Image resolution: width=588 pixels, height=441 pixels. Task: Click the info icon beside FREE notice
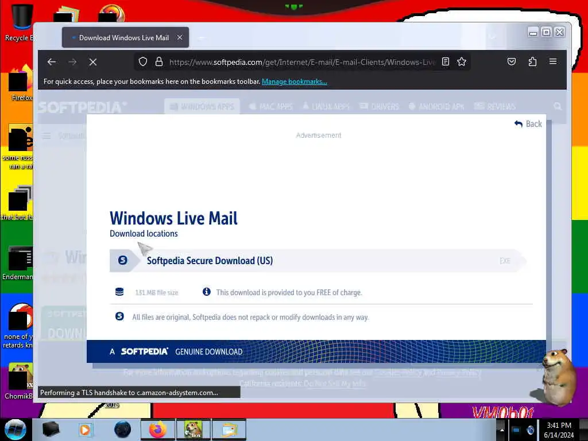click(207, 292)
